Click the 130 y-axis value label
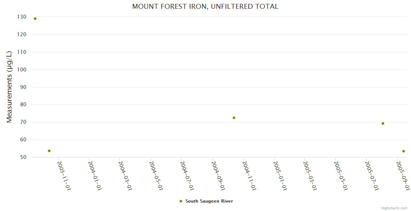Image resolution: width=411 pixels, height=211 pixels. pyautogui.click(x=21, y=17)
